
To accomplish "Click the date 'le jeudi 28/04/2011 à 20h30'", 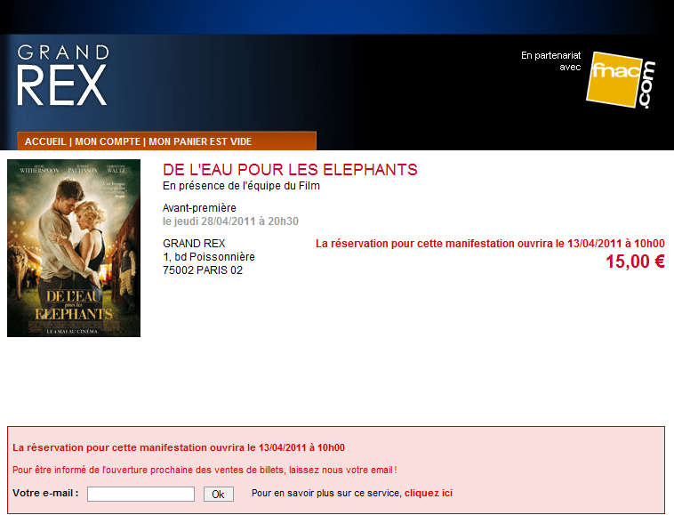I will [230, 221].
